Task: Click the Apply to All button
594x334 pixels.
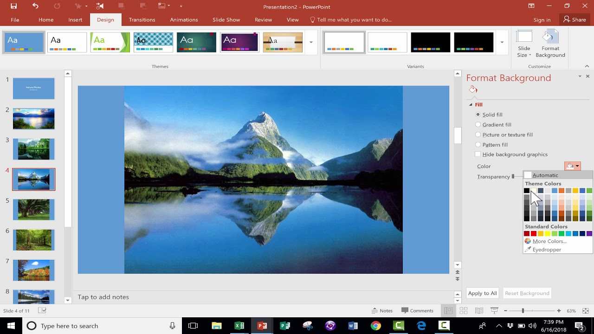Action: (482, 293)
